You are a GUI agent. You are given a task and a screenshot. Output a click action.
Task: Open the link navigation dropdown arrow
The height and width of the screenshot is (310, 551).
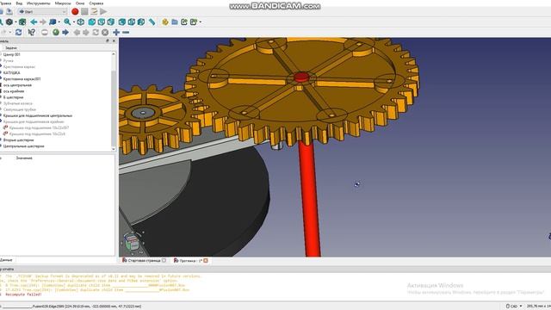coord(59,22)
